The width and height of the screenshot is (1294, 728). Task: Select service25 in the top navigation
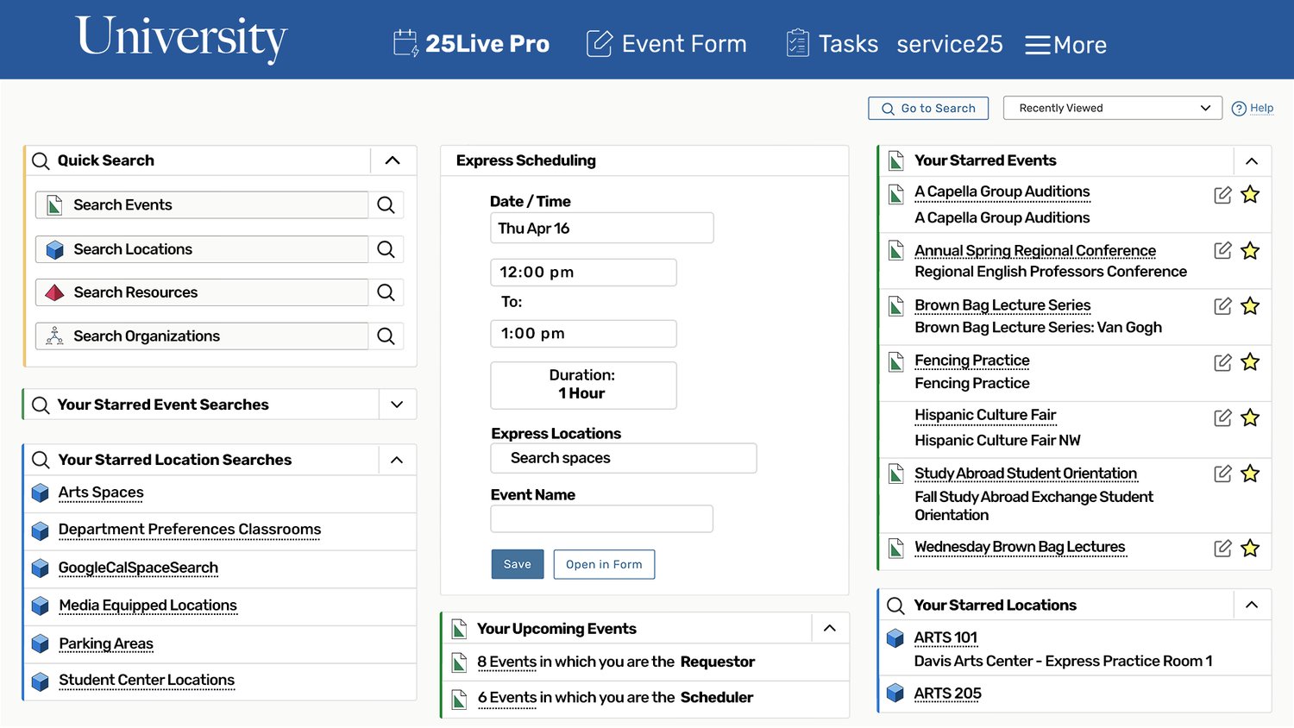point(949,44)
